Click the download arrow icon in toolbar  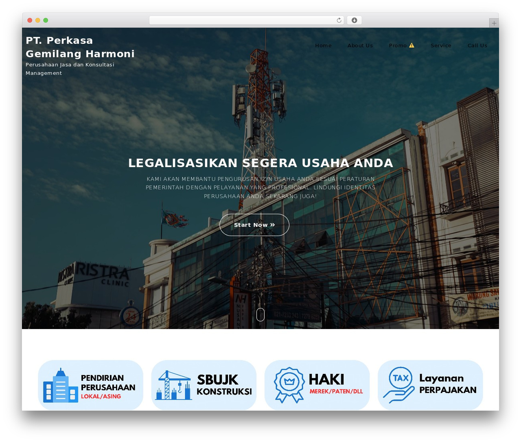[354, 20]
